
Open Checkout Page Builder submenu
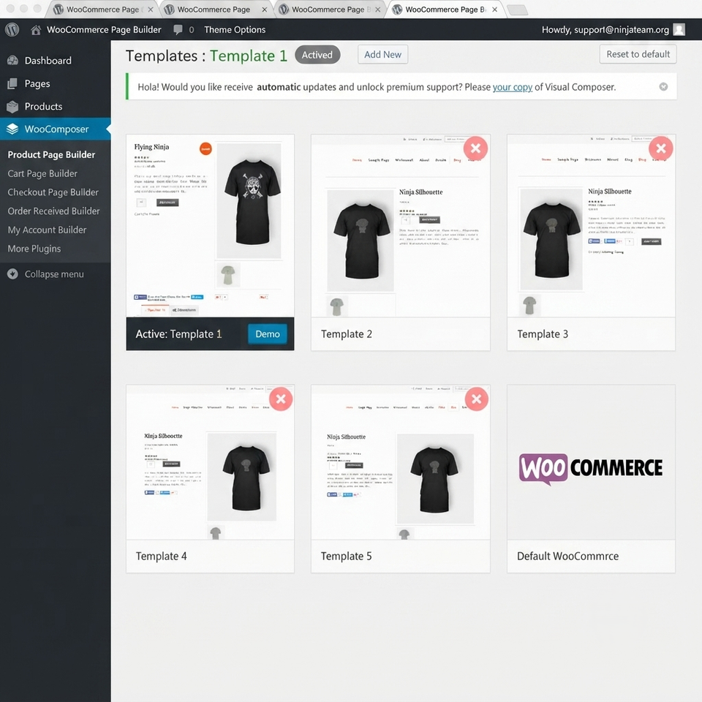pyautogui.click(x=53, y=192)
